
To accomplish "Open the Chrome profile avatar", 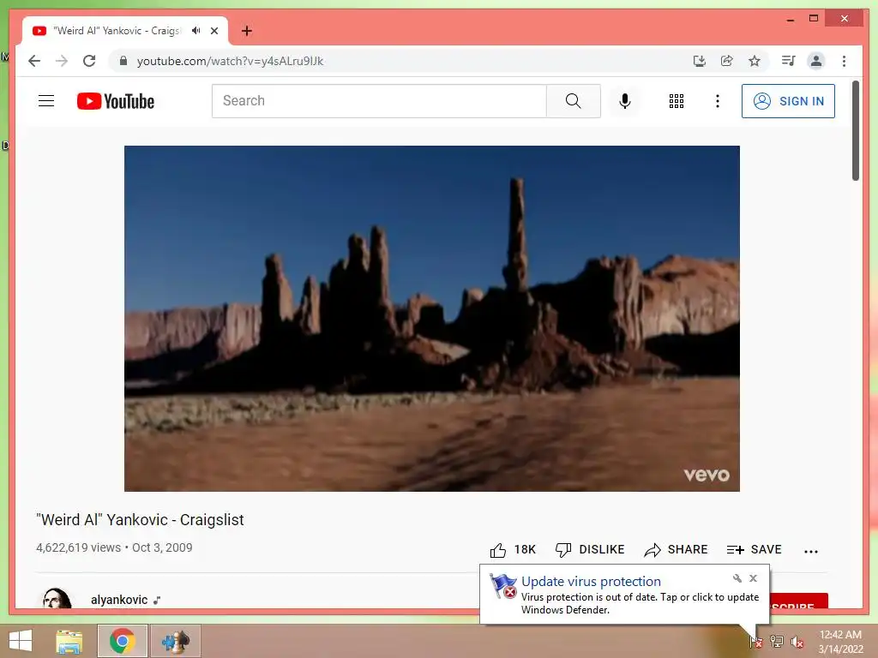I will 816,61.
